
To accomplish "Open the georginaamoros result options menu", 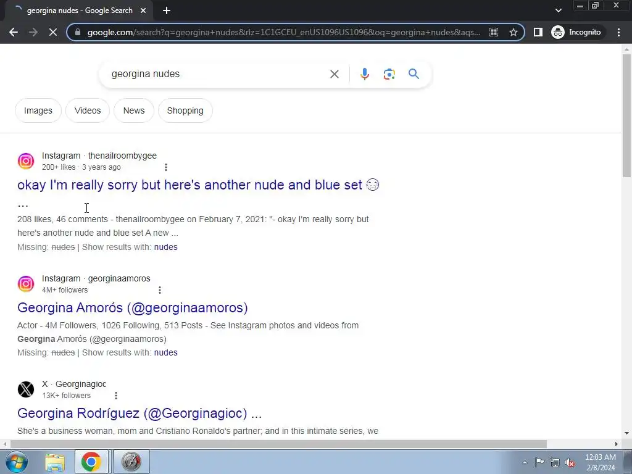I will (x=160, y=290).
